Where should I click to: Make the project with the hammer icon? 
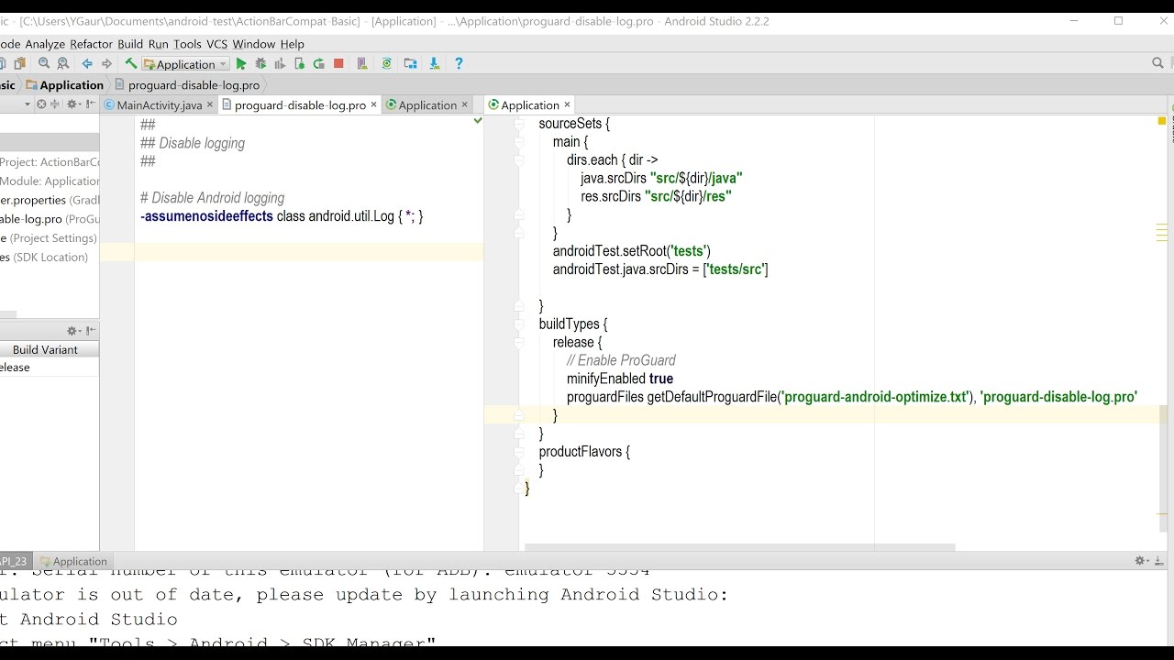point(130,64)
